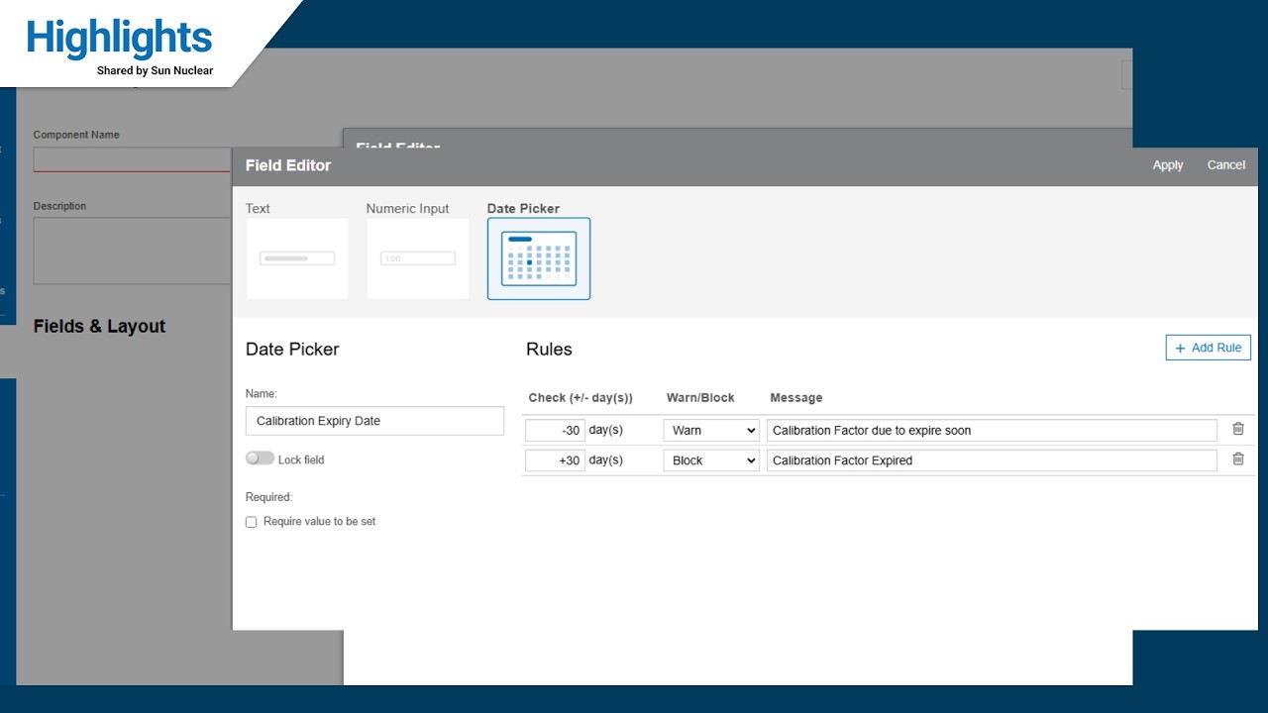The width and height of the screenshot is (1268, 713).
Task: Click the Description box in background window
Action: 132,251
